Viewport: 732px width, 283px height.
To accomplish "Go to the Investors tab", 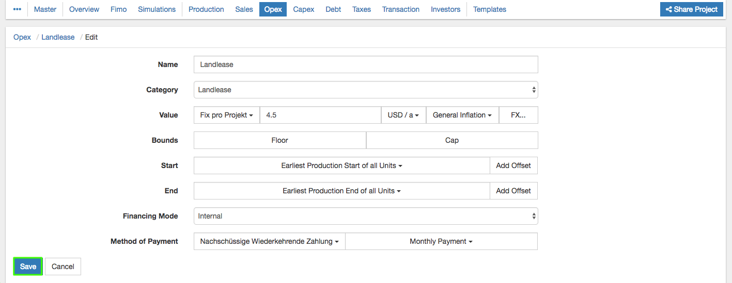I will [445, 9].
